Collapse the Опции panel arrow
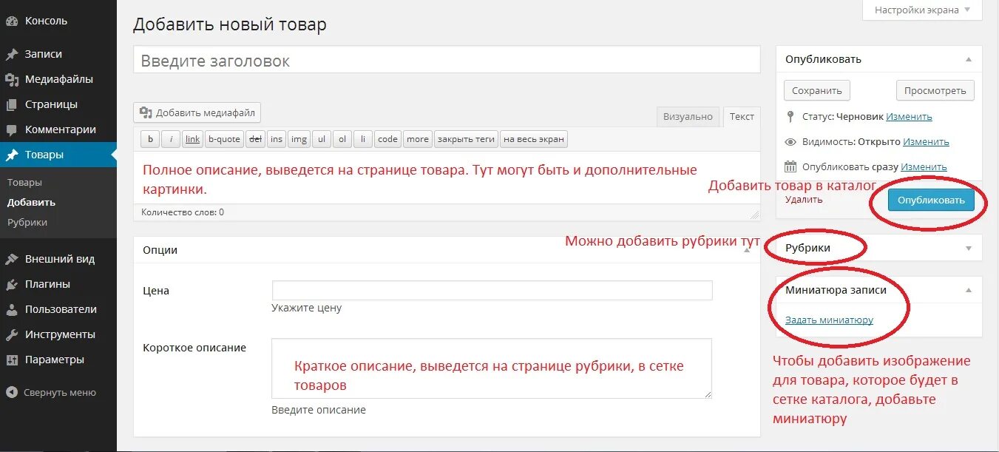The image size is (999, 452). pyautogui.click(x=747, y=250)
